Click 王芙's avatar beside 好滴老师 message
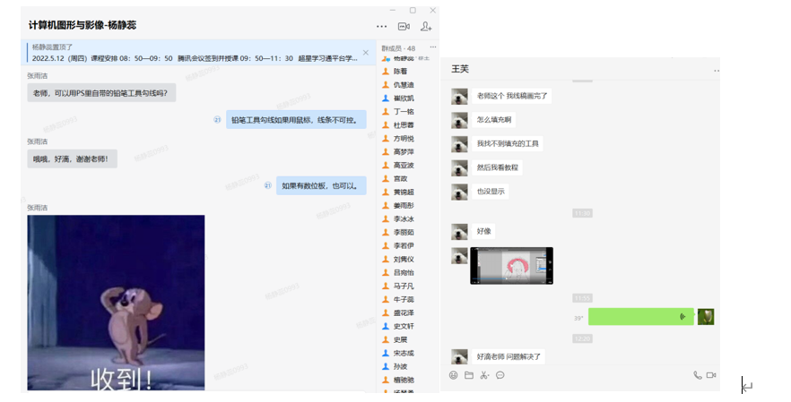The image size is (791, 402). (x=459, y=356)
